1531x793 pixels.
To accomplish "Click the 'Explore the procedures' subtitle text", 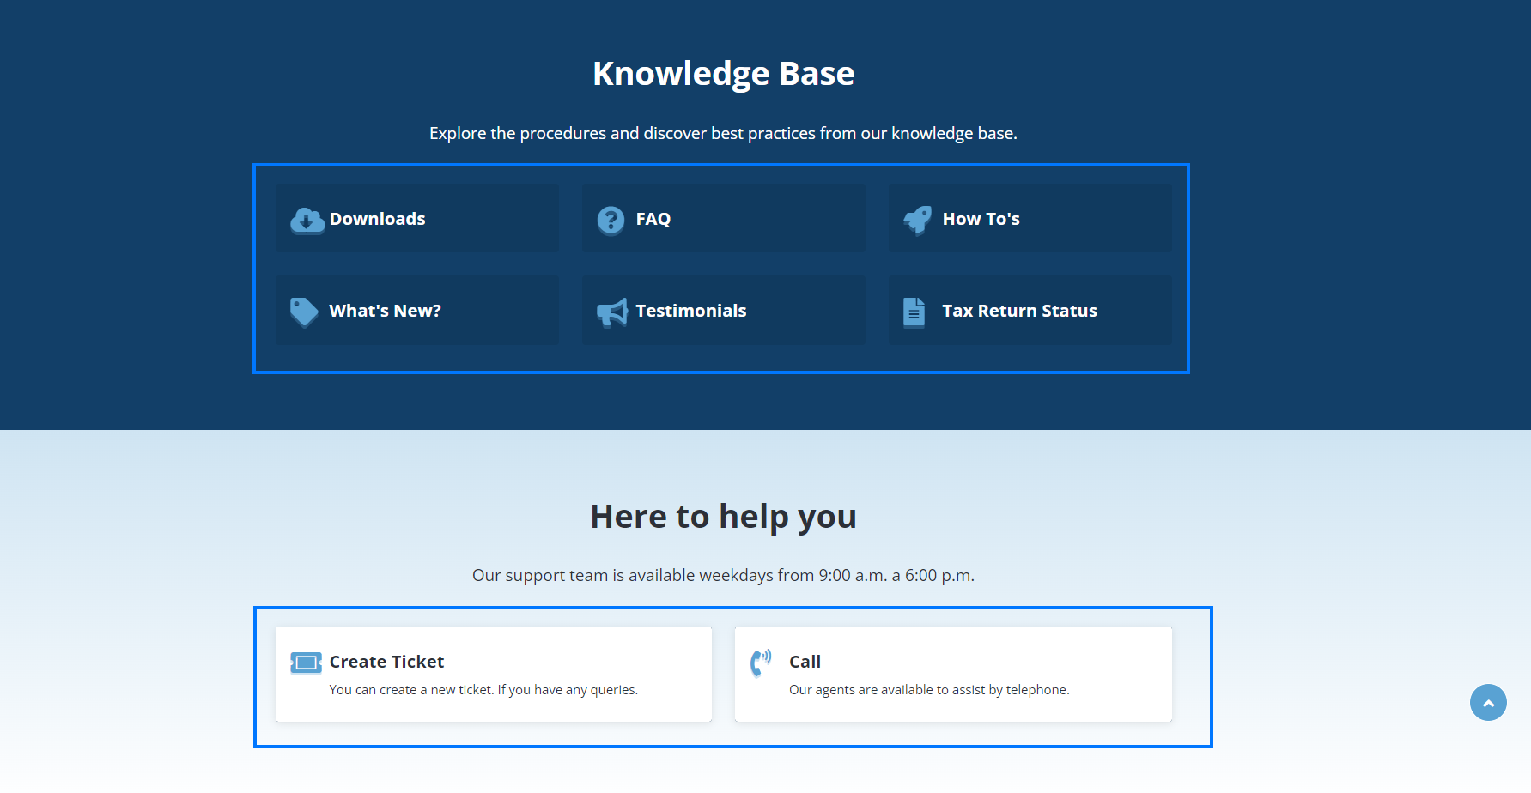I will pos(723,133).
